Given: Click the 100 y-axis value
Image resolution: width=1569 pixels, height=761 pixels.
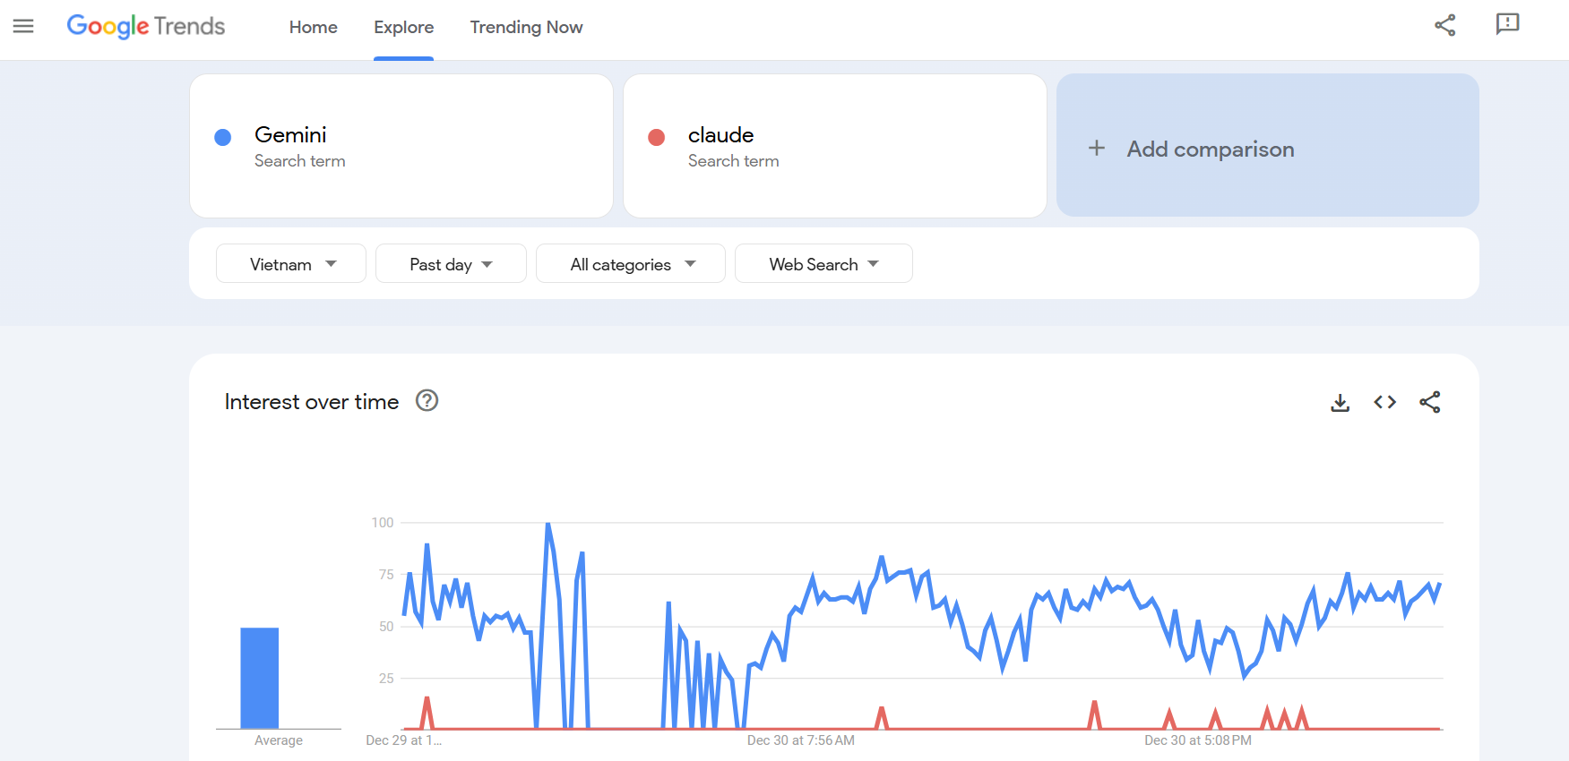Looking at the screenshot, I should pyautogui.click(x=383, y=523).
